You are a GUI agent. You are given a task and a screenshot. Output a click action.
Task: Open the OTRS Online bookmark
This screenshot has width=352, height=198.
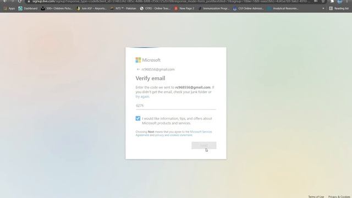[155, 8]
